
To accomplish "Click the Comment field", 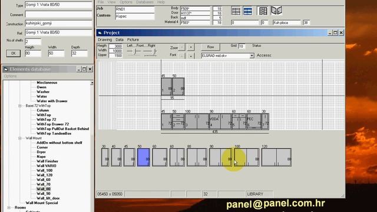I will coord(59,14).
